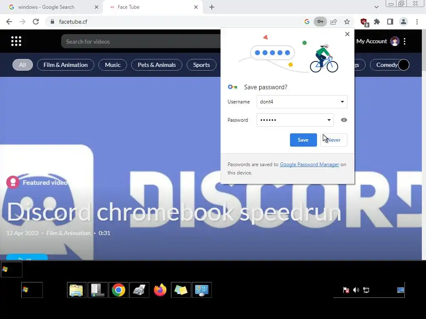Click the Featured video badge icon
Viewport: 426px width, 319px height.
point(13,182)
